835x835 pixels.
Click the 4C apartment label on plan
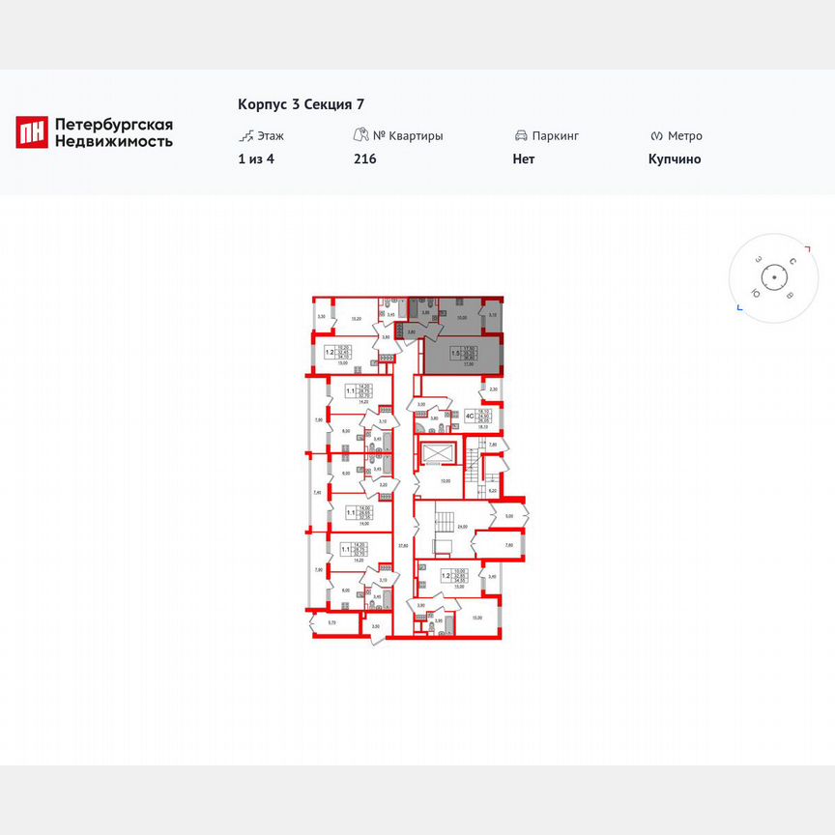tap(470, 416)
